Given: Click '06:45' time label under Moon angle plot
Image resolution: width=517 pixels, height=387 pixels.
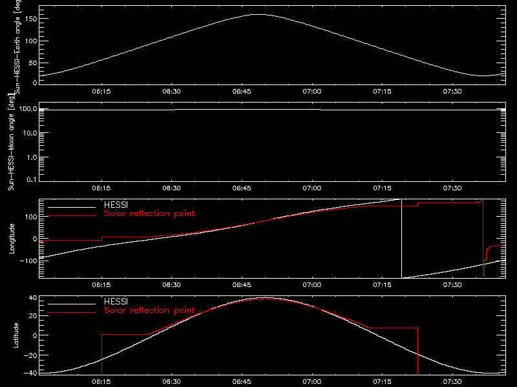Looking at the screenshot, I should [x=242, y=188].
